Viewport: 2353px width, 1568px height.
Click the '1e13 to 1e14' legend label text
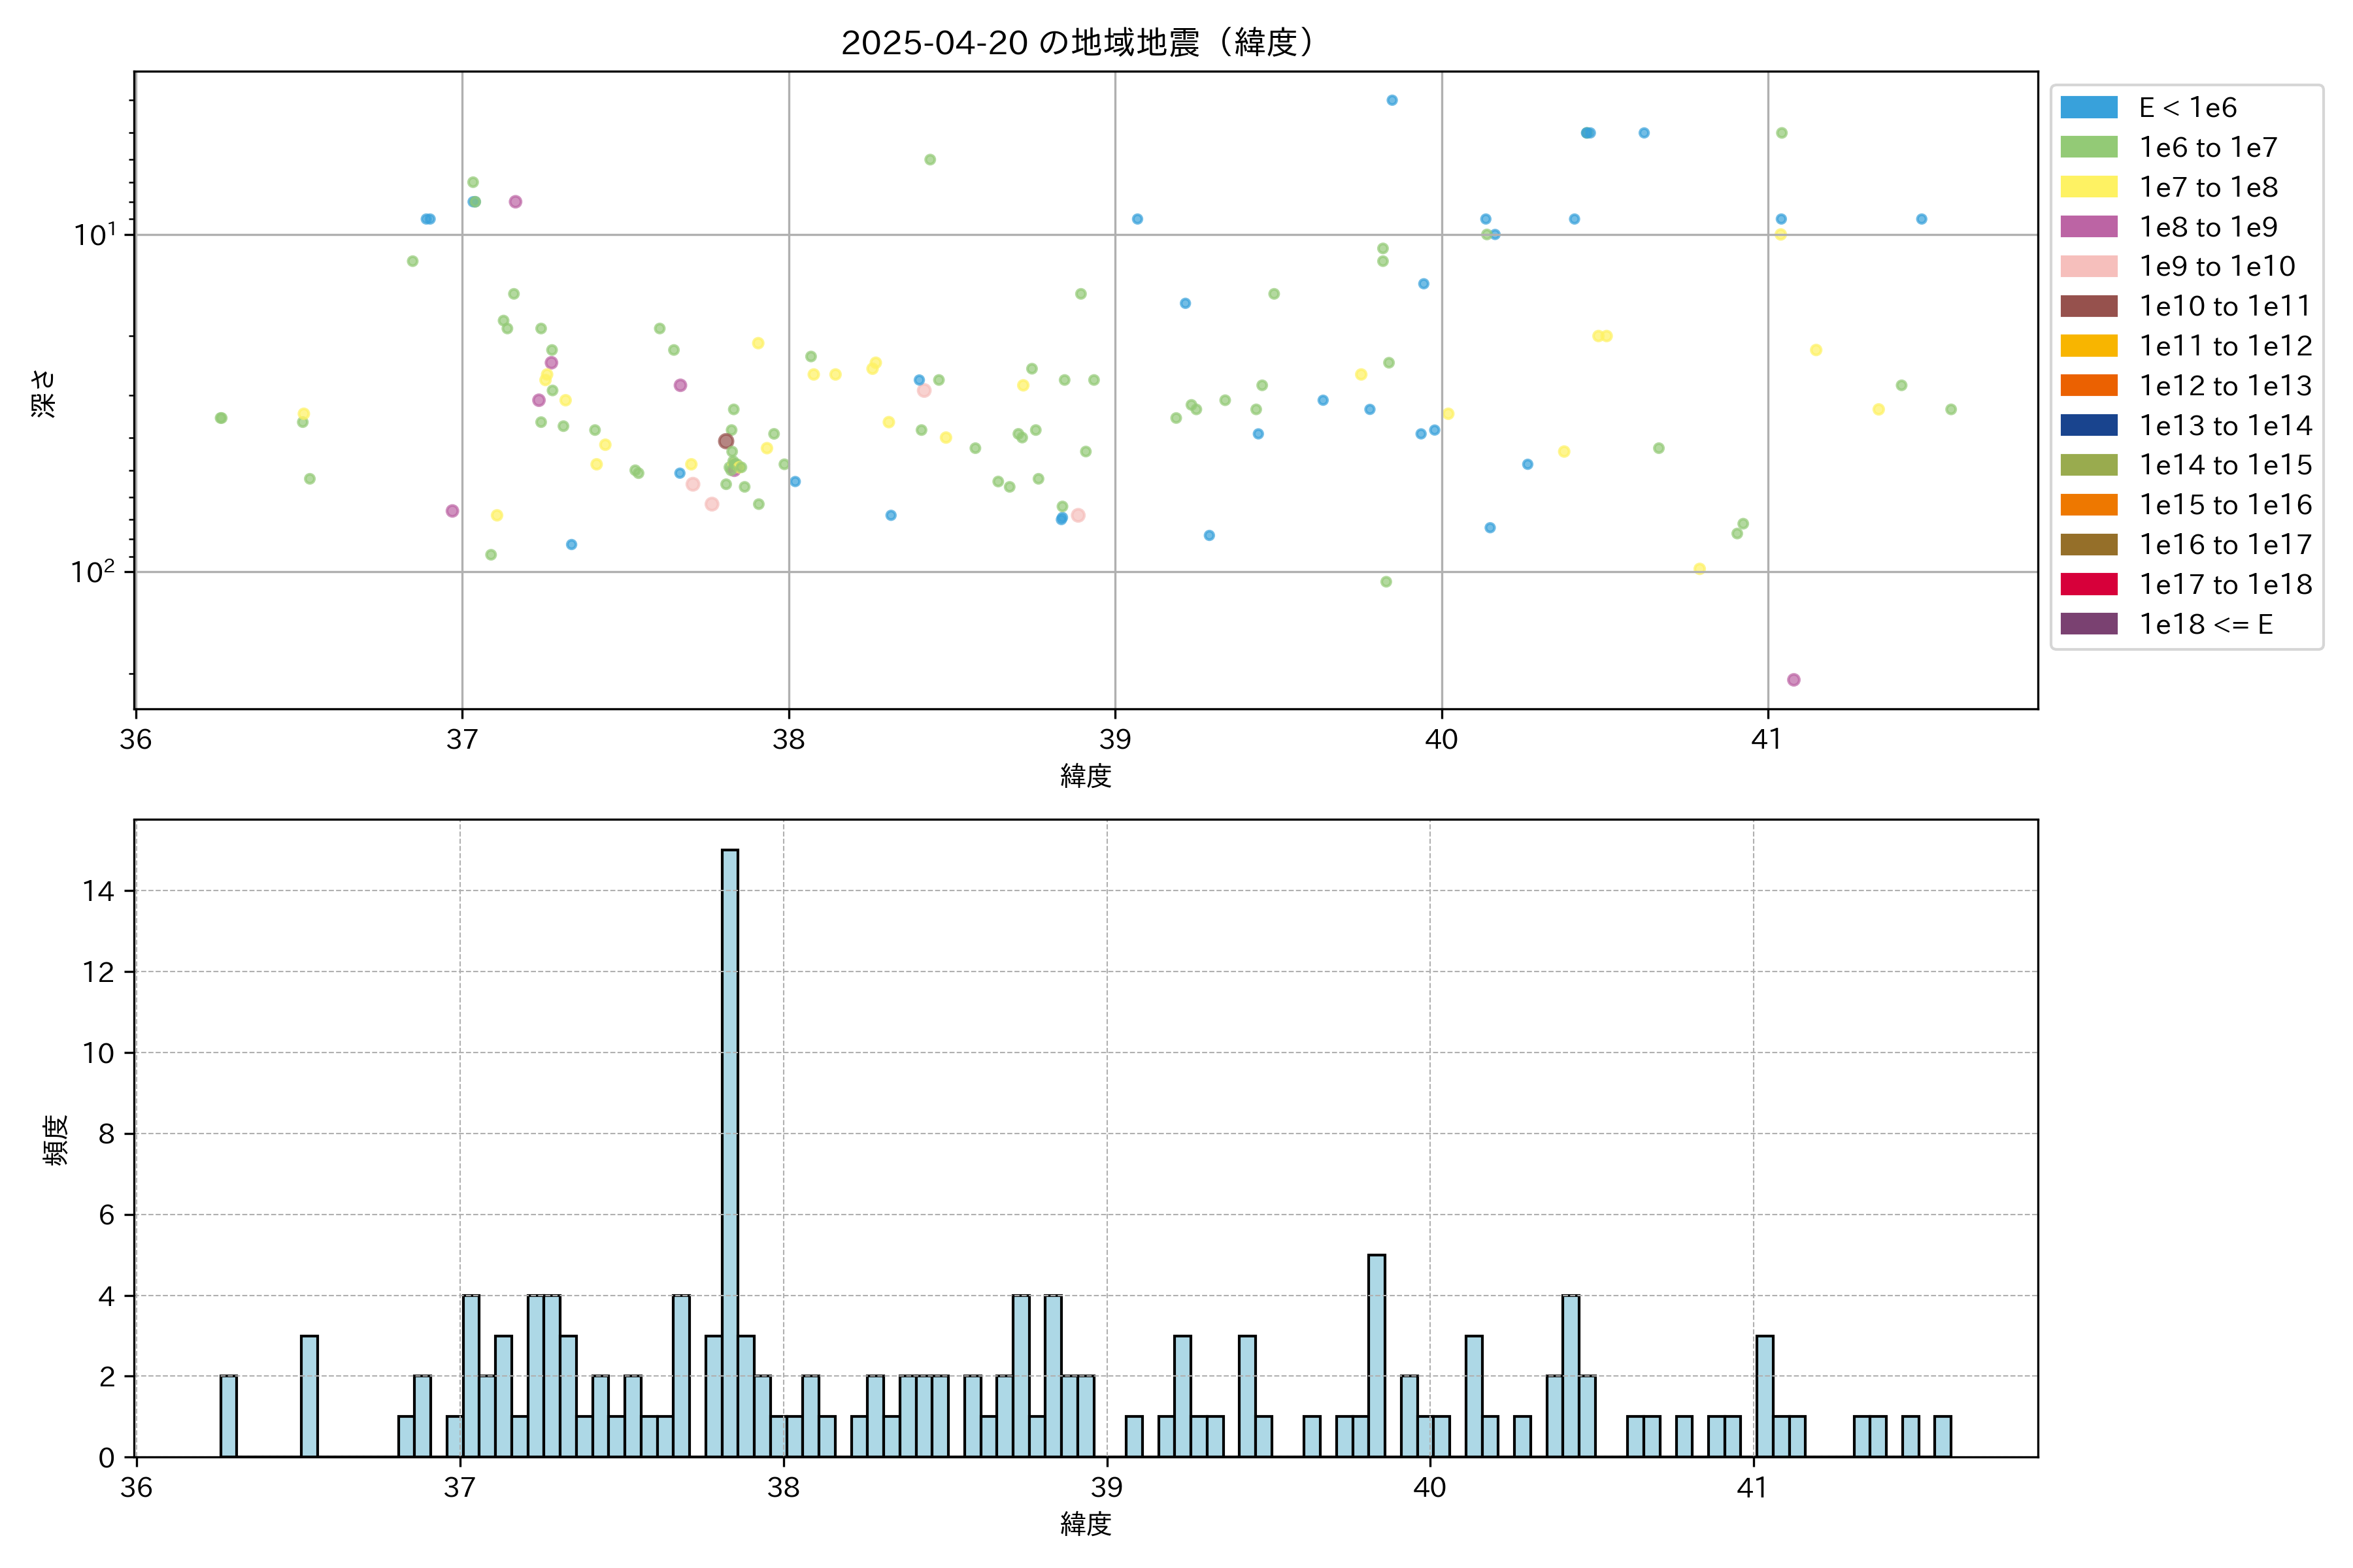(x=2225, y=426)
